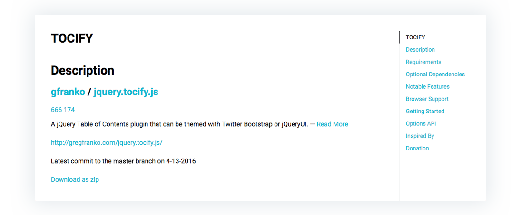
Task: Navigate to Browser Support sidebar item
Action: (427, 99)
